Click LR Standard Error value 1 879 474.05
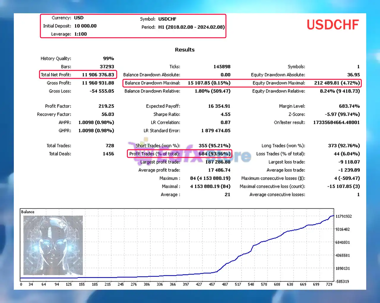This screenshot has width=380, height=303. pyautogui.click(x=216, y=131)
